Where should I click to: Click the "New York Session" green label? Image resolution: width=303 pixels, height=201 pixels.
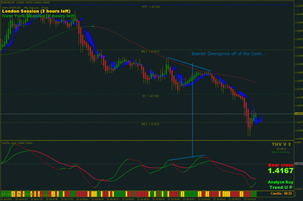tap(39, 16)
